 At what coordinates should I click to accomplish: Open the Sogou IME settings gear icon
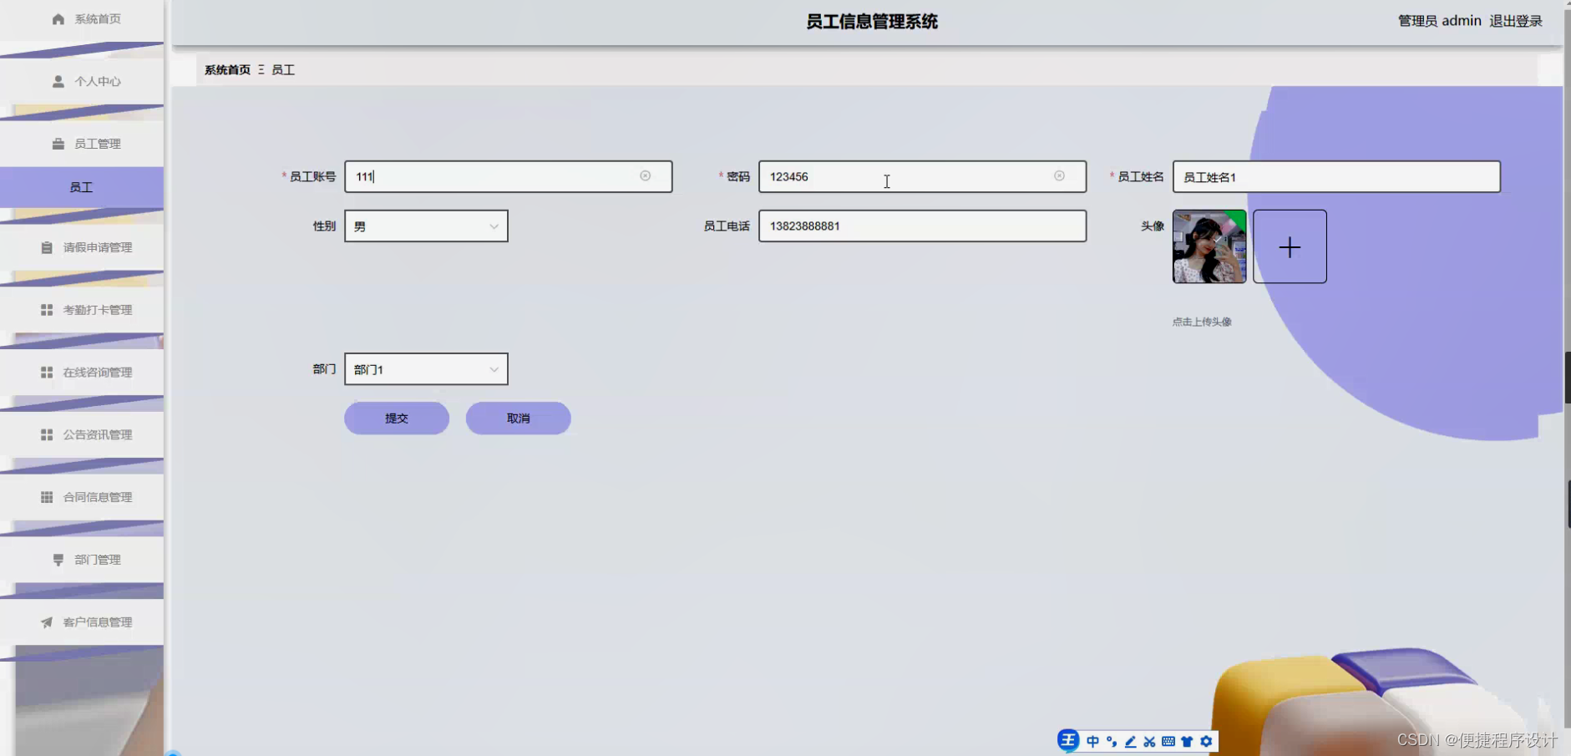coord(1206,741)
